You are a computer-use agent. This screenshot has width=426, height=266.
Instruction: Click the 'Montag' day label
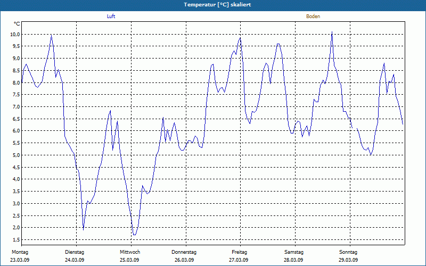click(20, 252)
